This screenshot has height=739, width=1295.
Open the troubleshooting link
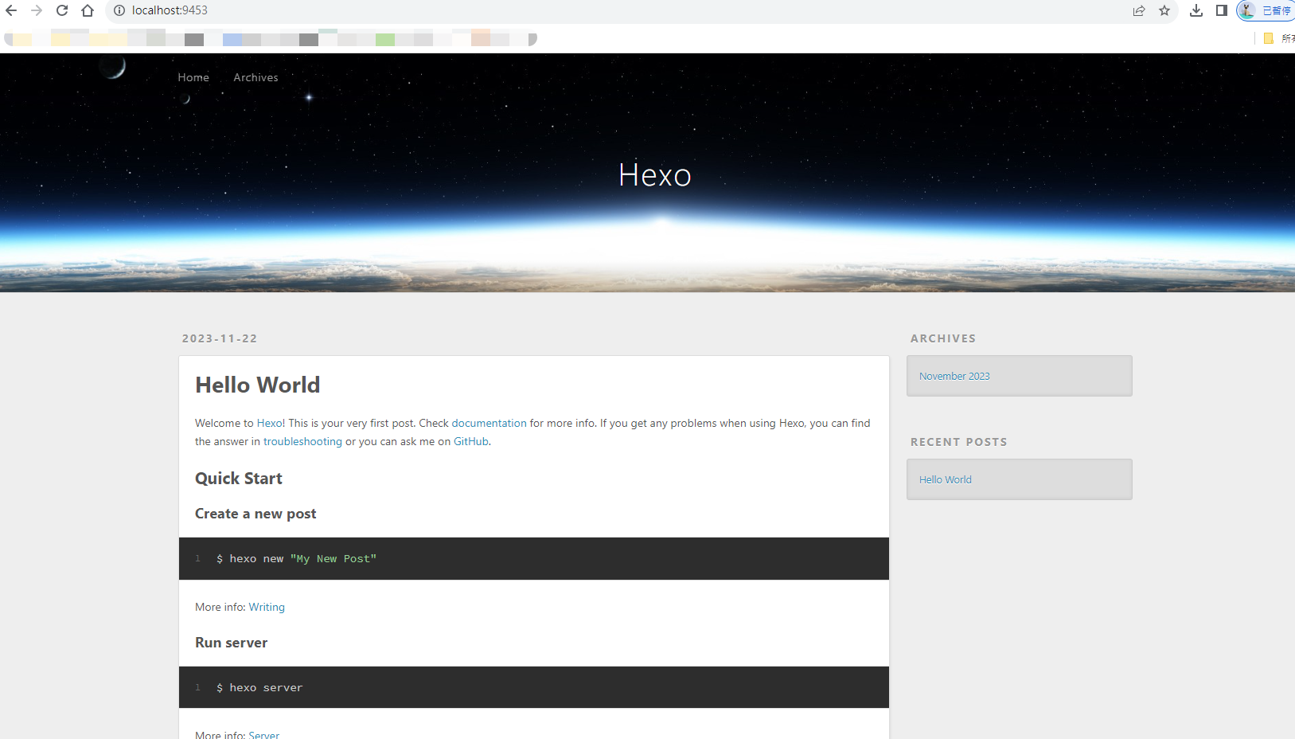pos(302,441)
